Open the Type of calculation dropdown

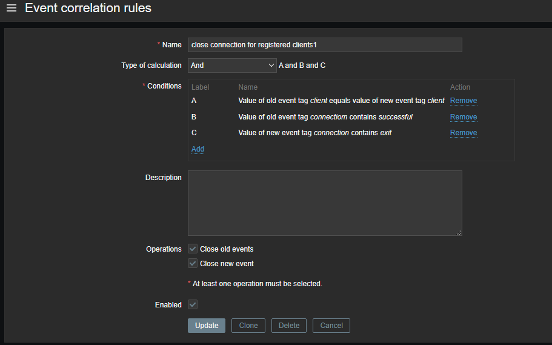[232, 65]
